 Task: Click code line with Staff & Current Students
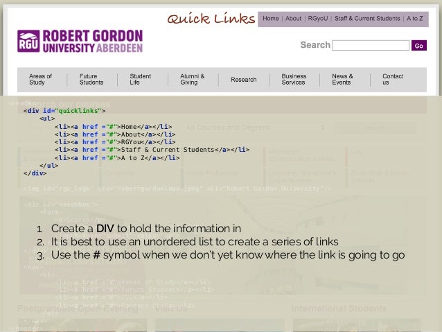pos(152,150)
